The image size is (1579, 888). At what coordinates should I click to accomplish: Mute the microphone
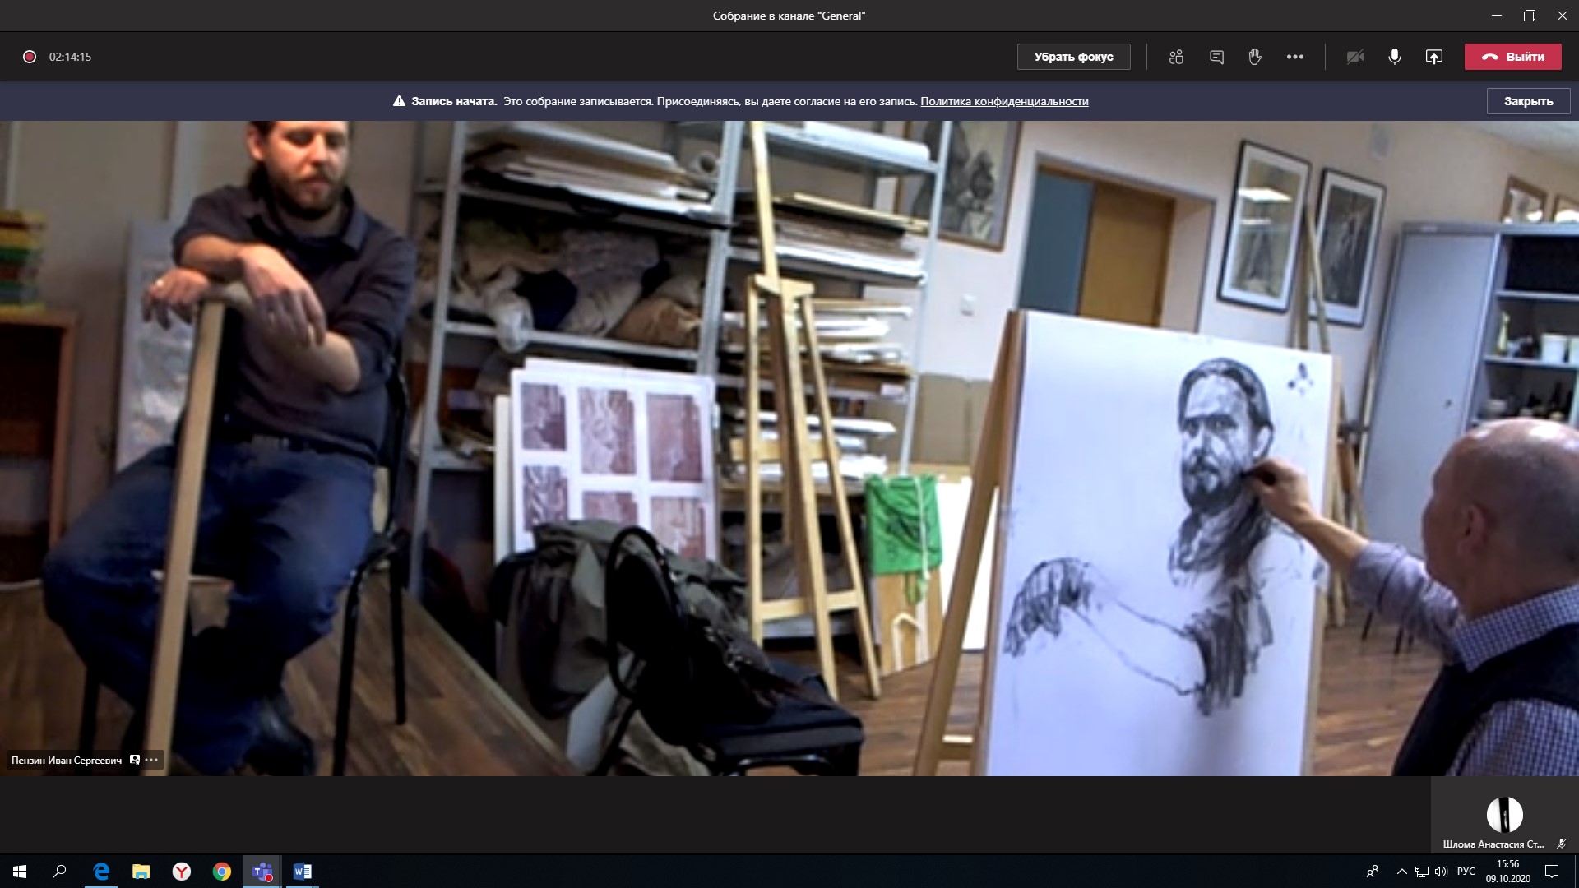1395,57
